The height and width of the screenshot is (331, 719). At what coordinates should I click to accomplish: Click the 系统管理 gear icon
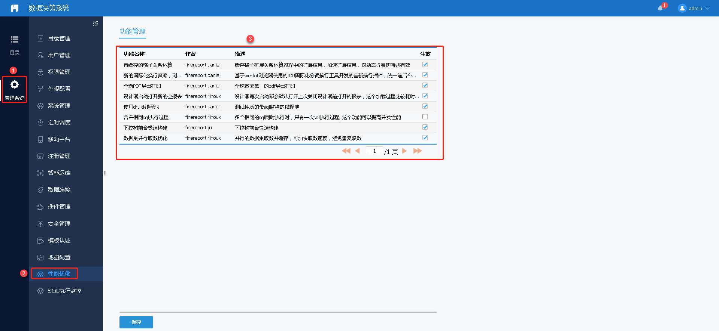tap(40, 106)
